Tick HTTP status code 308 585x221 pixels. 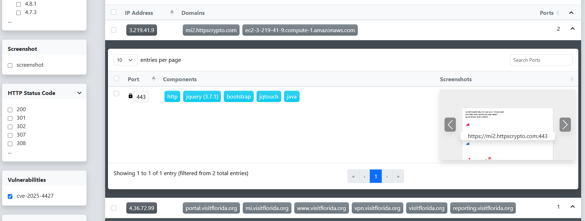(10, 144)
